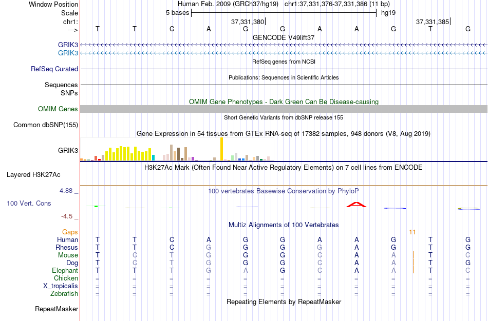Click the Scale track label

(69, 13)
